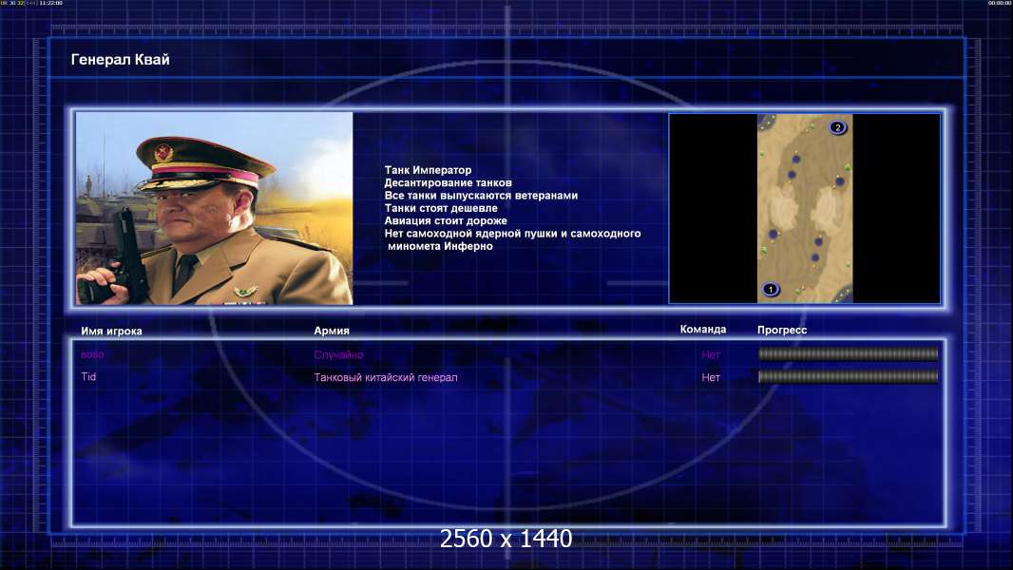Viewport: 1013px width, 570px height.
Task: Click progress bar in the Случайно row
Action: [x=848, y=353]
